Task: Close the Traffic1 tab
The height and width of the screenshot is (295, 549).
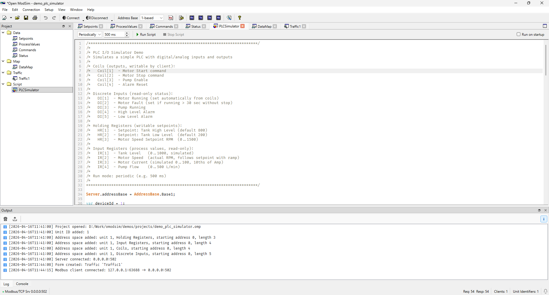Action: click(304, 26)
